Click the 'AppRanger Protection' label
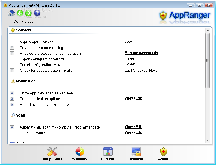The width and height of the screenshot is (216, 165). click(38, 42)
